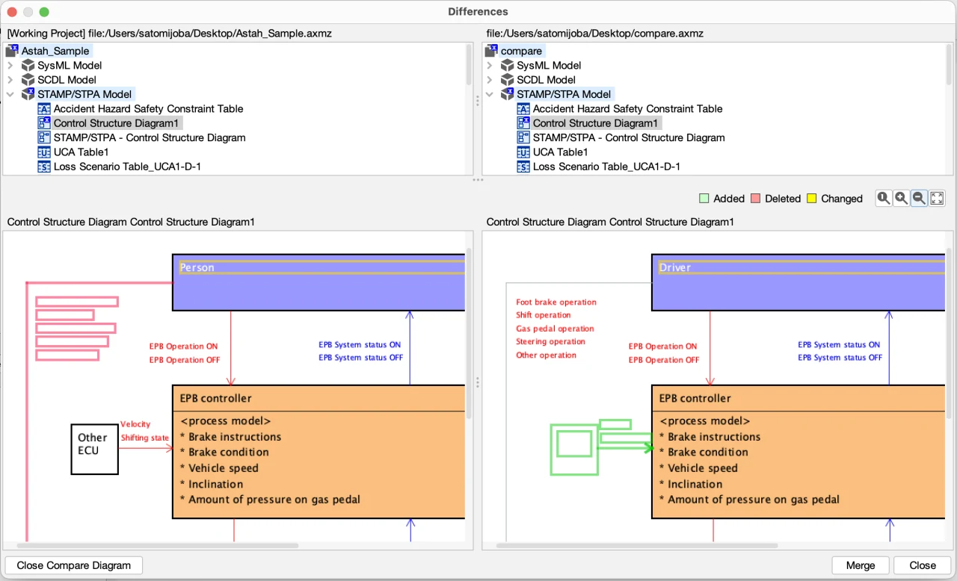Viewport: 957px width, 581px height.
Task: Click the Person block in left diagram
Action: tap(319, 282)
